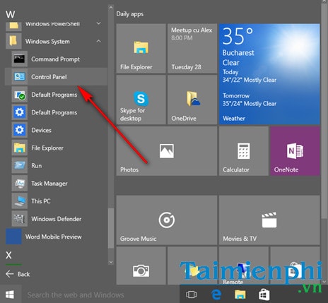Launch Microsoft Edge from the taskbar
Viewport: 328px width, 303px height.
[x=216, y=295]
